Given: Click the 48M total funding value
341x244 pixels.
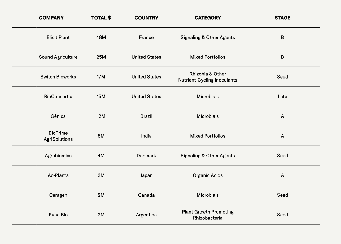Looking at the screenshot, I should 101,37.
